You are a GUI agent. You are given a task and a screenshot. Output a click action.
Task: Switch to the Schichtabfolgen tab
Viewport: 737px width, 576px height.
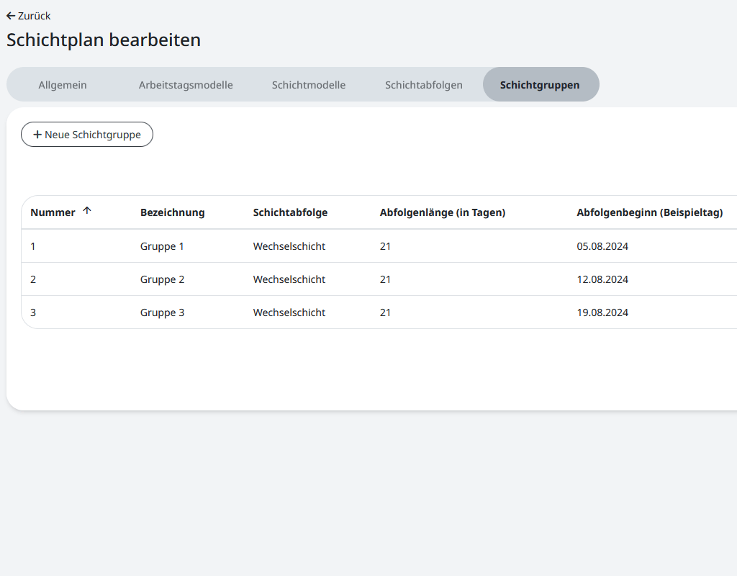click(424, 85)
